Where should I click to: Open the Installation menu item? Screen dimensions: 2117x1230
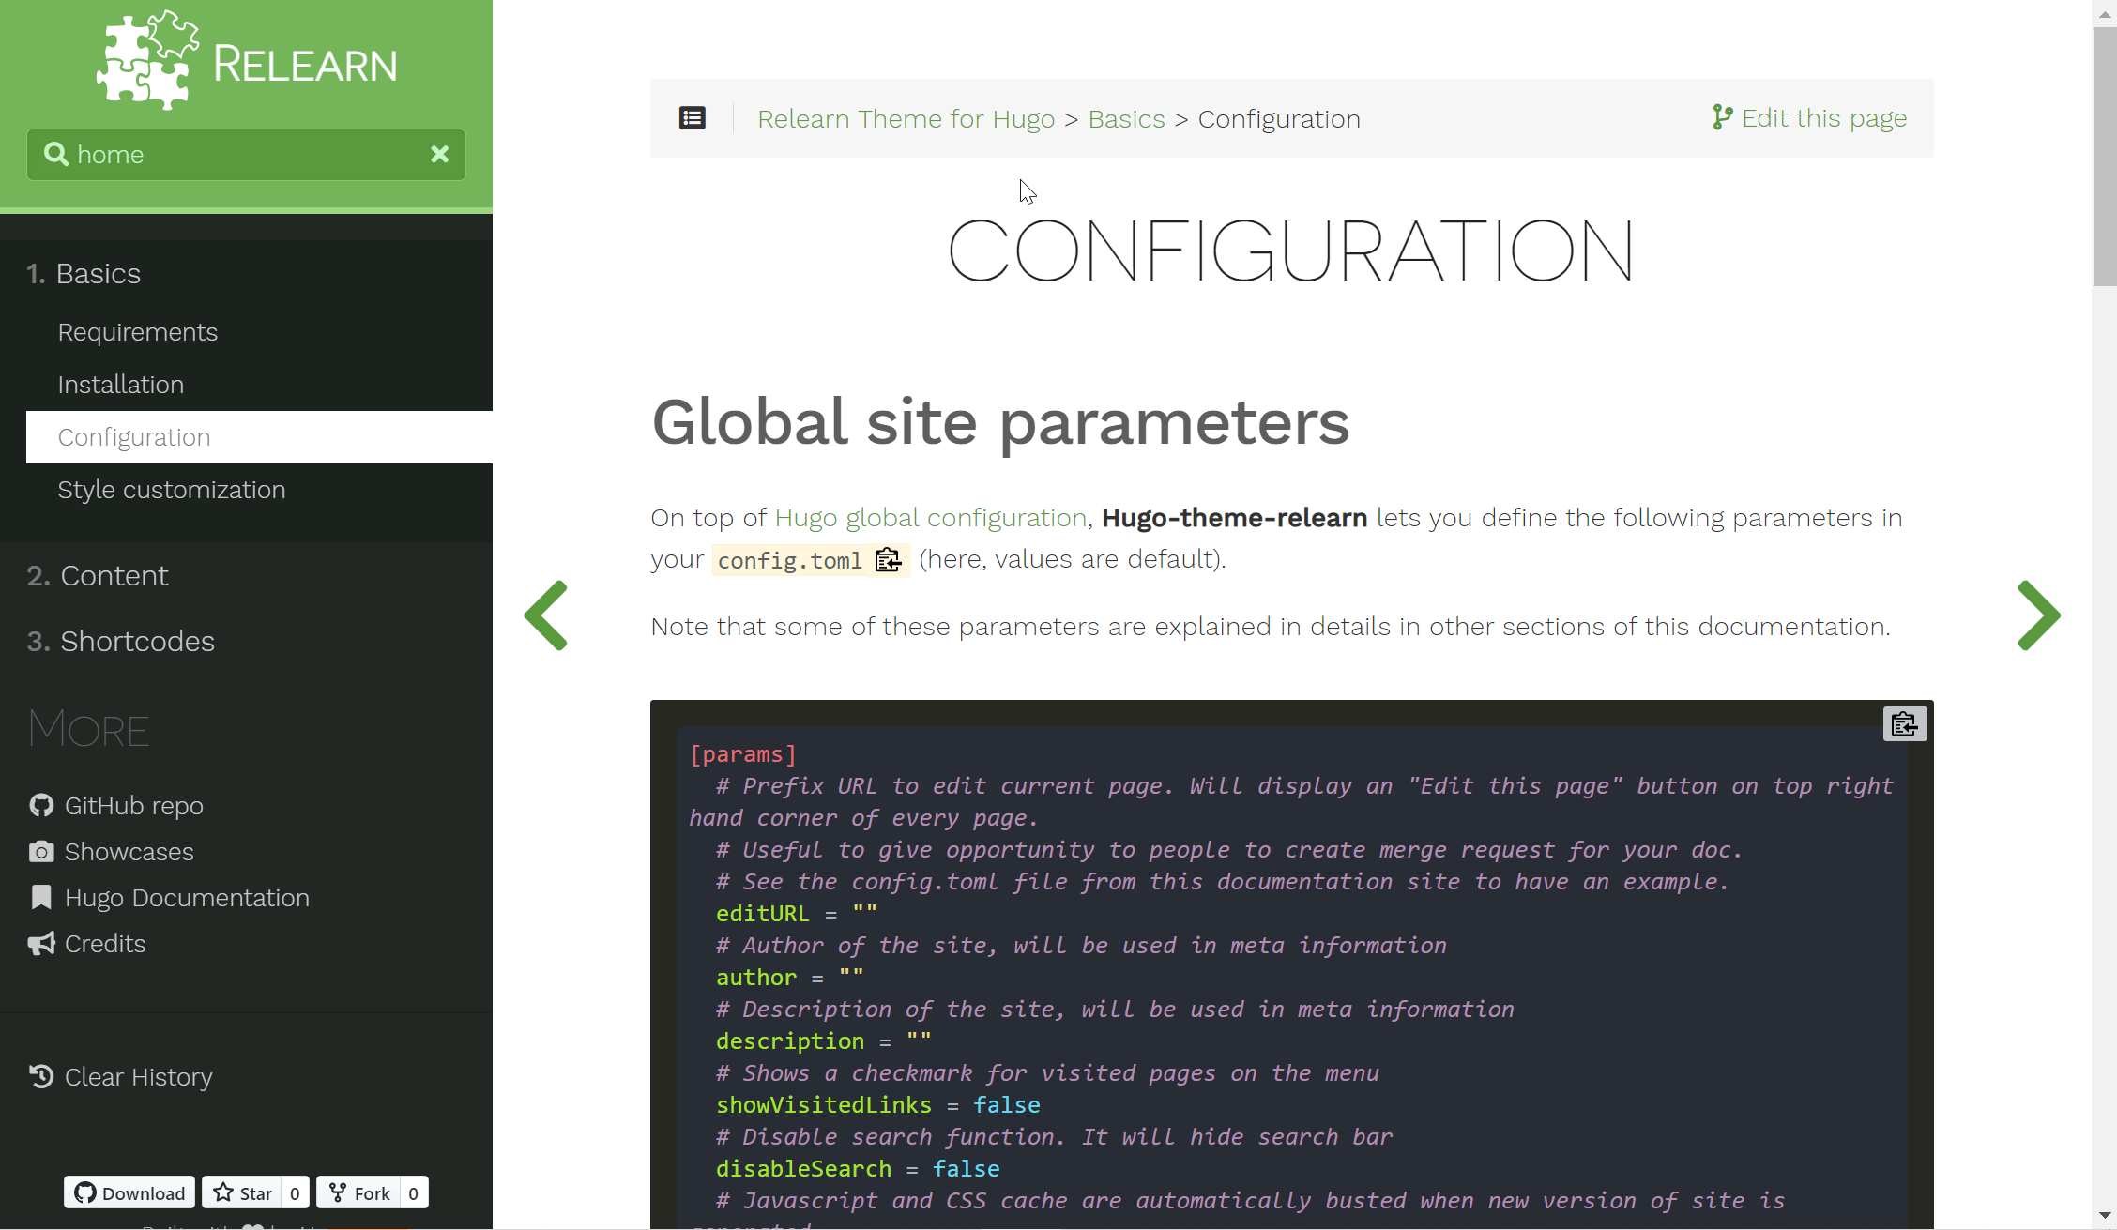[120, 385]
